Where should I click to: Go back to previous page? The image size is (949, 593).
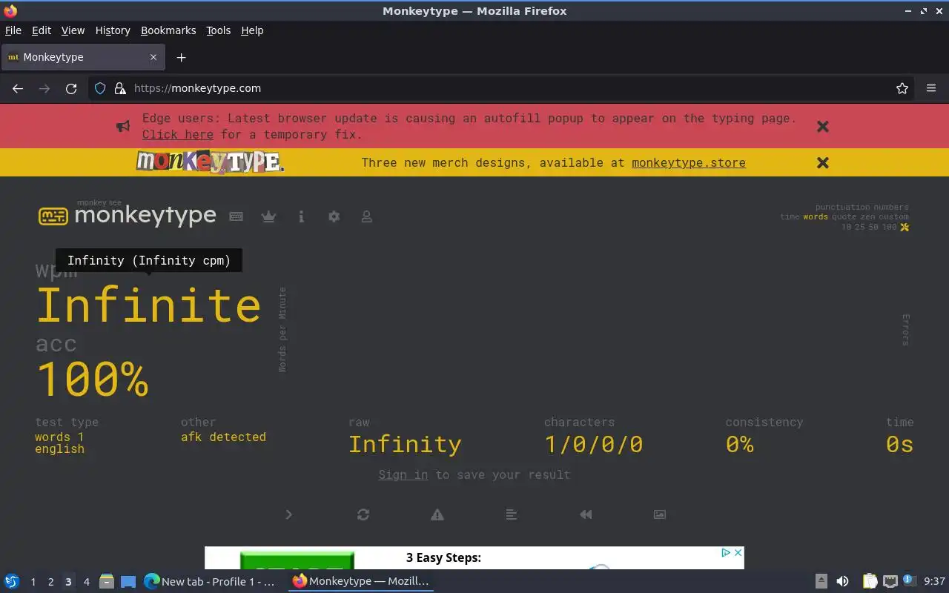click(18, 88)
